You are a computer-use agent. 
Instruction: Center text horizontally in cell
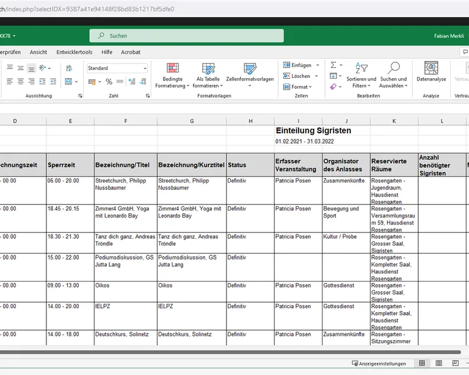click(21, 81)
